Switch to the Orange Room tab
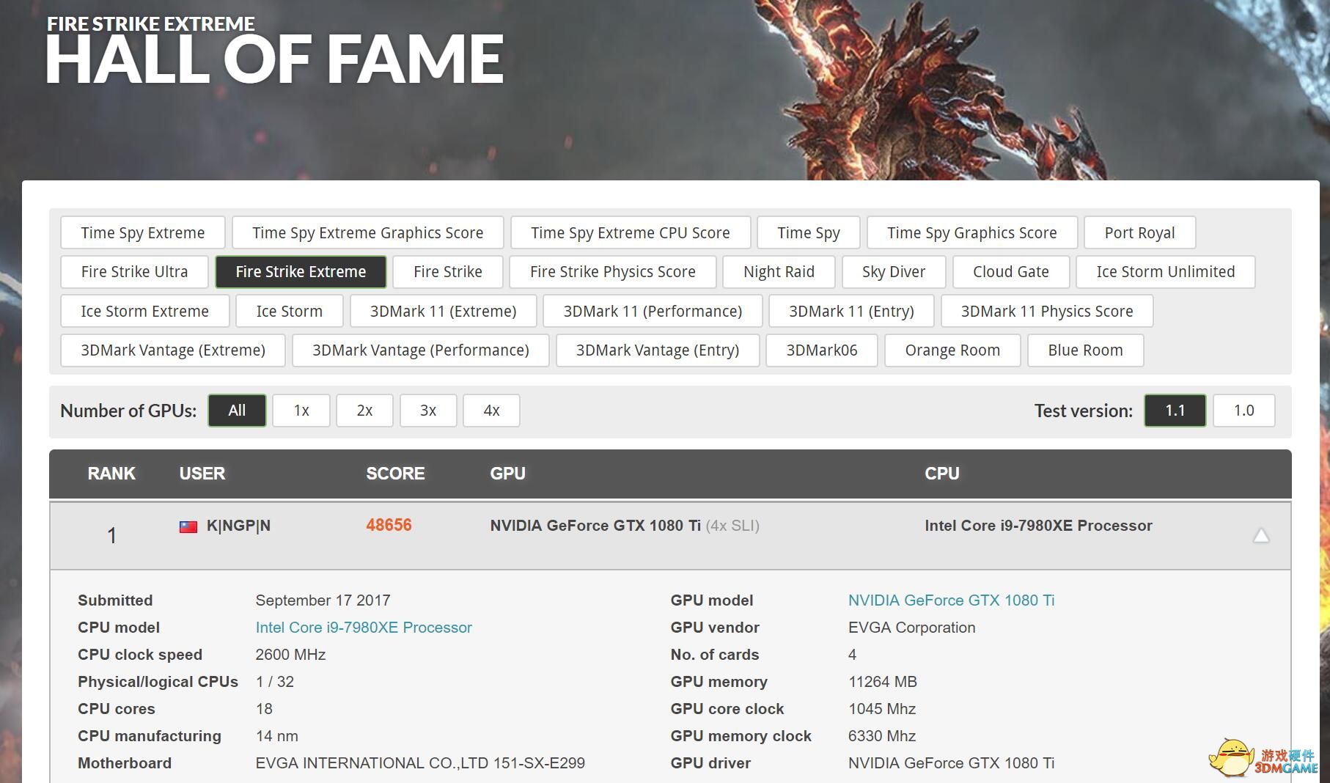 point(952,350)
